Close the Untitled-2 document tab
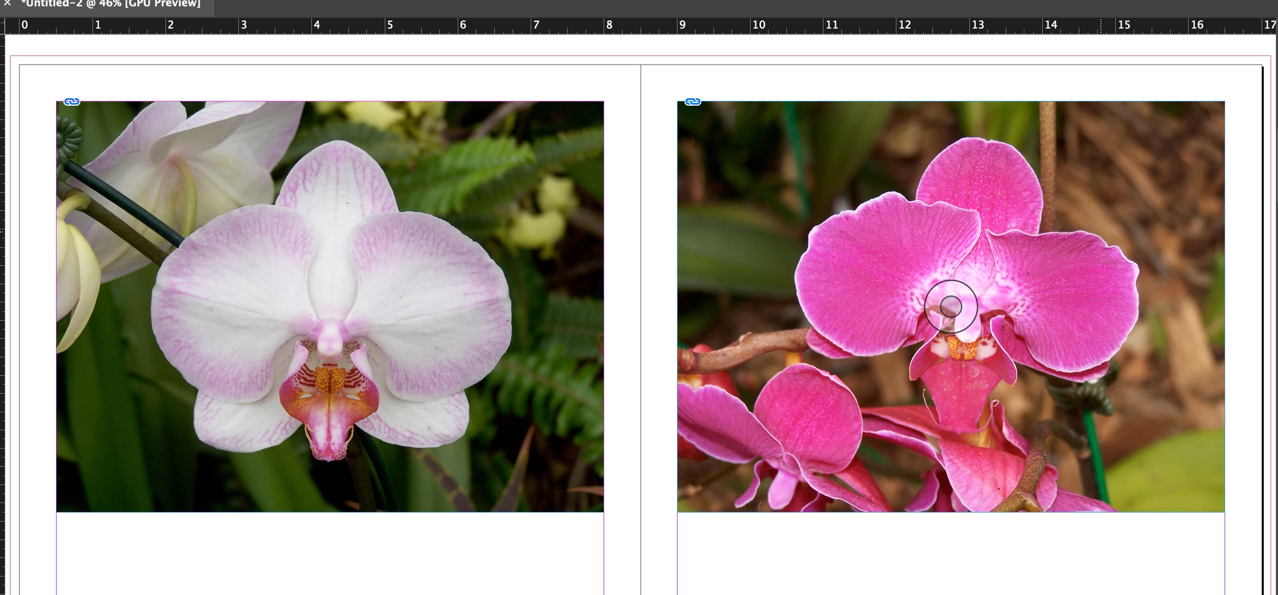This screenshot has height=595, width=1278. tap(7, 3)
